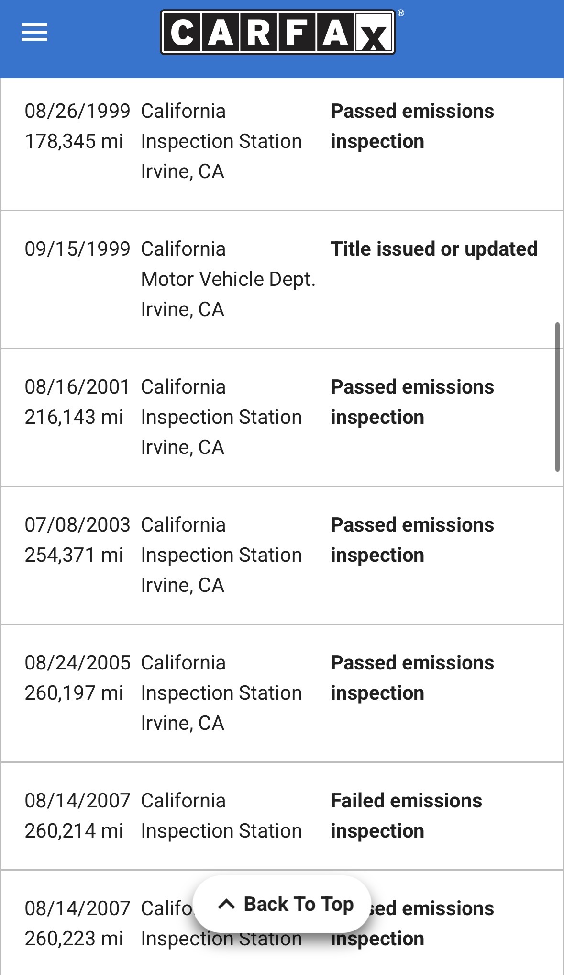Open the hamburger menu icon
The image size is (564, 975).
click(x=34, y=32)
